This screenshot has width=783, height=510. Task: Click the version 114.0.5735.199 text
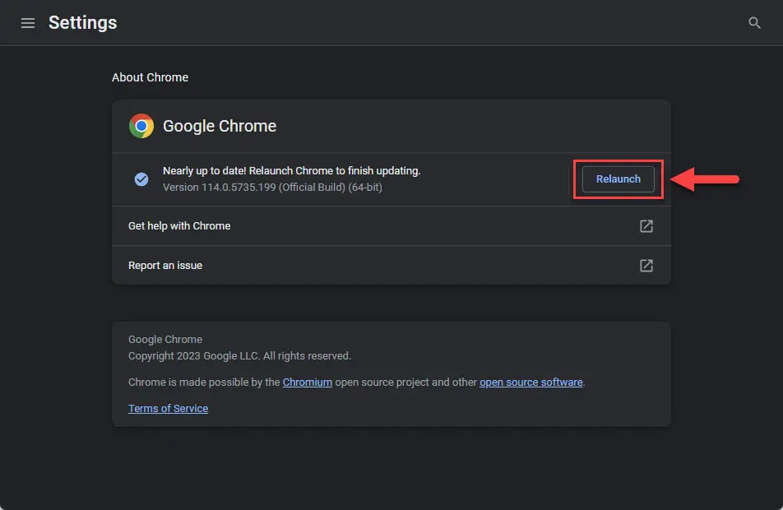[272, 187]
